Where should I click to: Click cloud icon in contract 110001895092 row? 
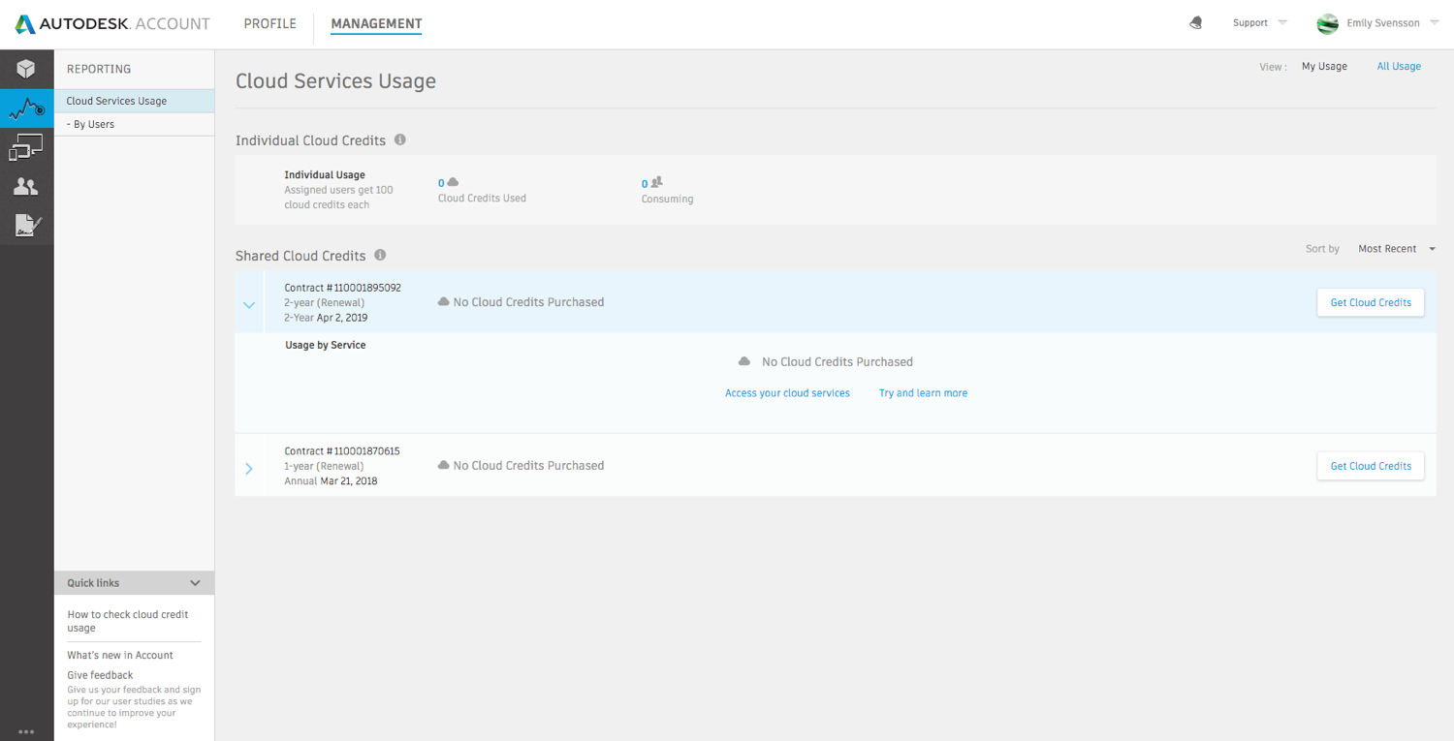tap(444, 302)
